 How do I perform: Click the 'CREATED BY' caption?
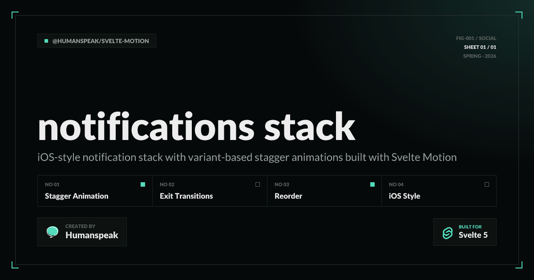click(80, 226)
